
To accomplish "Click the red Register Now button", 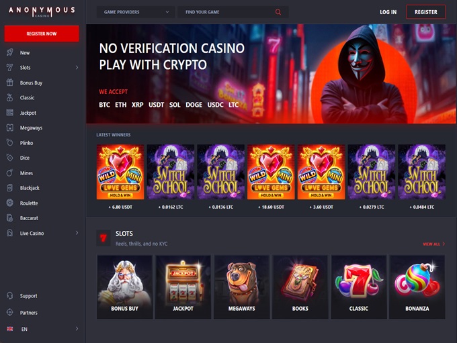I will [x=42, y=34].
